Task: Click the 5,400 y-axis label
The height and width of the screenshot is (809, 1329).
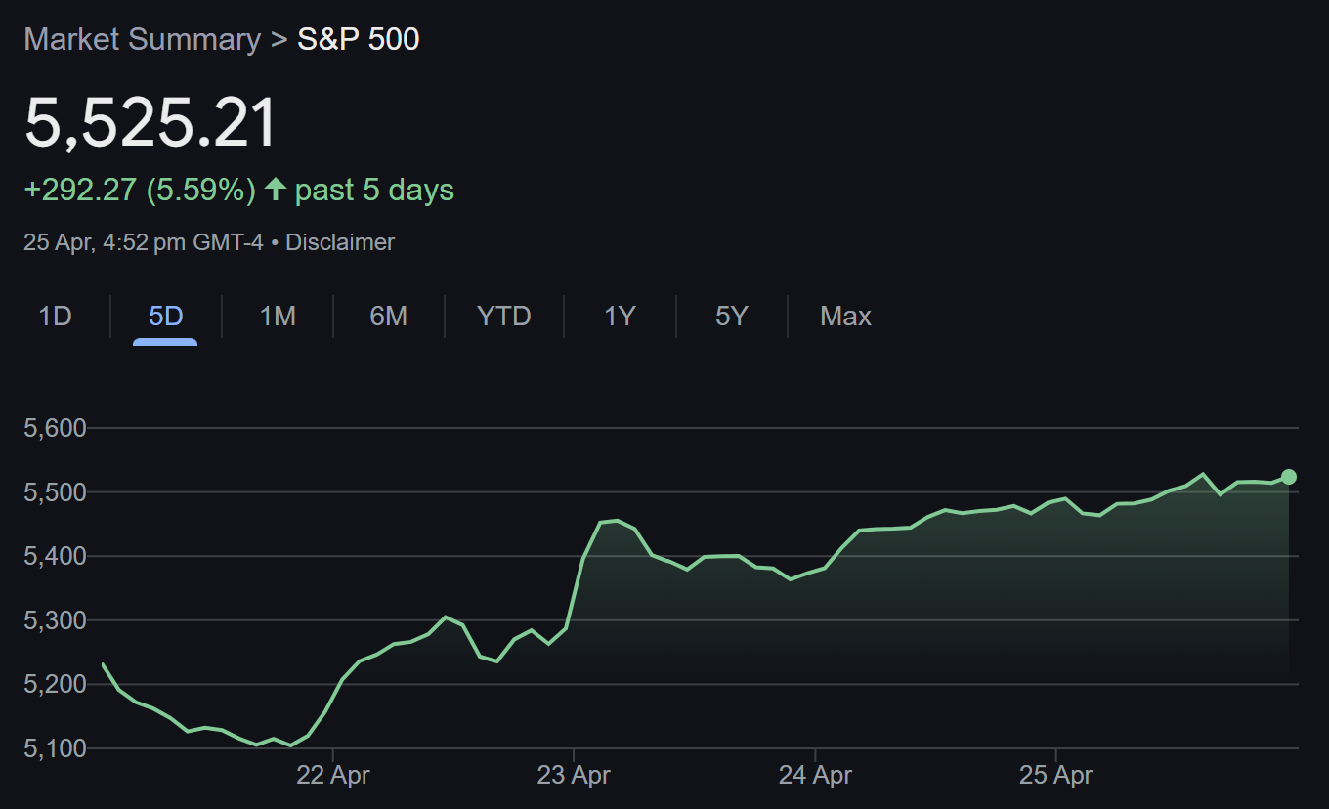Action: (x=55, y=556)
